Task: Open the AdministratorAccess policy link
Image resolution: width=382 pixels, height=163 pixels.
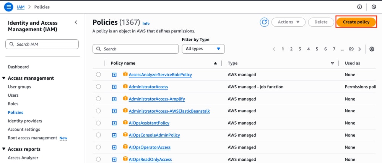Action: pos(148,87)
